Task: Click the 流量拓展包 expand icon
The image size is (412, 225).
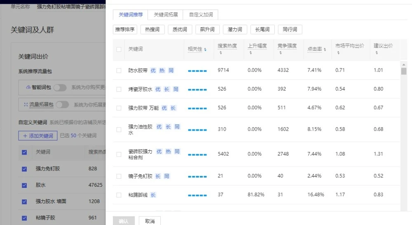Action: coord(26,105)
